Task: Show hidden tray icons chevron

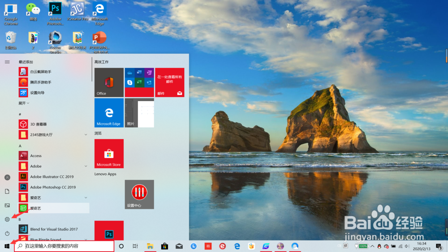Action: (x=372, y=246)
